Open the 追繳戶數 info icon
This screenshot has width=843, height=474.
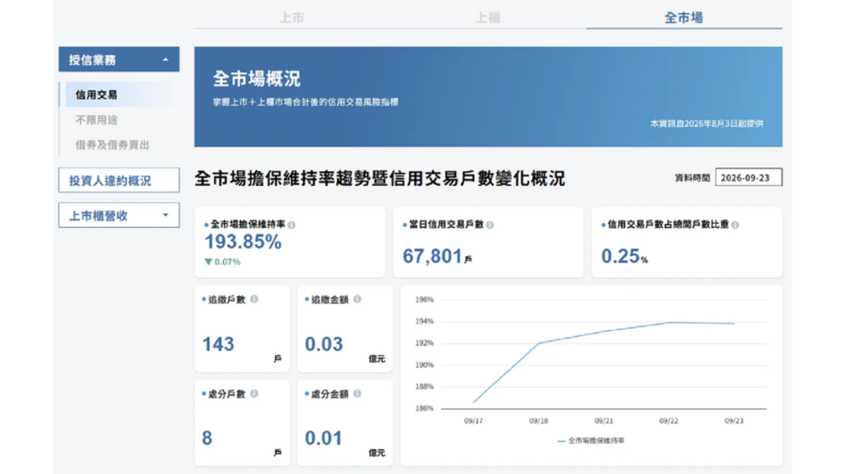tap(254, 300)
